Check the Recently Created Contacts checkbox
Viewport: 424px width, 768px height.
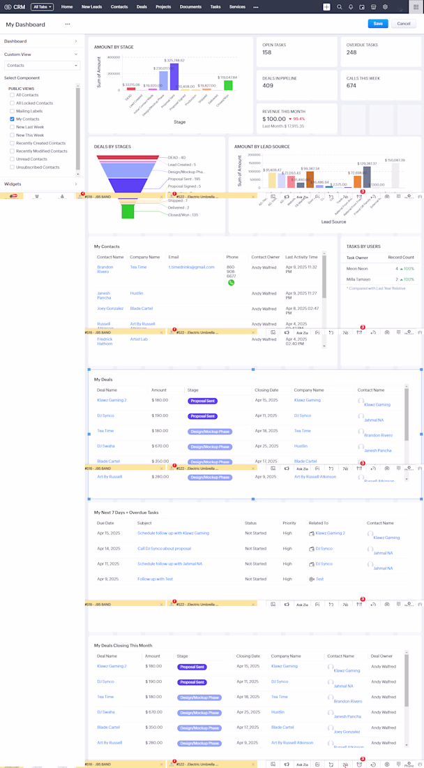[x=13, y=143]
